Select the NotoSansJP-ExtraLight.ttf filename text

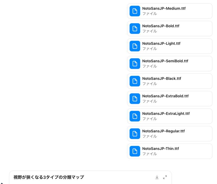(x=166, y=114)
